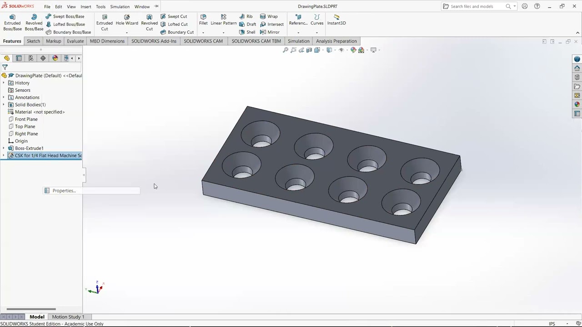Expand Curves dropdown arrow
This screenshot has height=327, width=582.
317,33
